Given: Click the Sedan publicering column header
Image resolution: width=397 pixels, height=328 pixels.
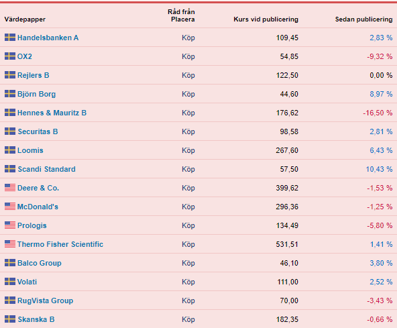Looking at the screenshot, I should pos(364,19).
